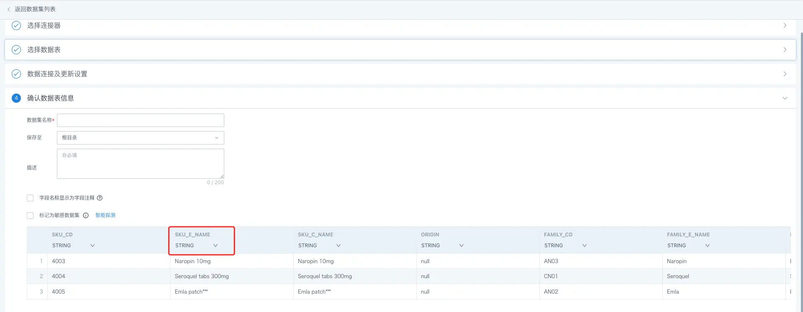Screen dimensions: 803x312
Task: Open the 选择数据表 step title
Action: 44,50
